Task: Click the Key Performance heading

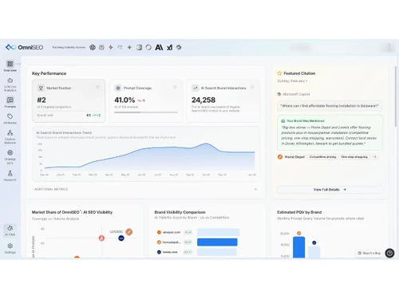Action: 49,73
